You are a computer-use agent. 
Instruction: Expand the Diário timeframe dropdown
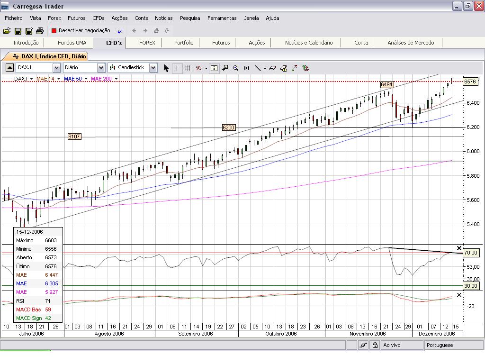101,67
